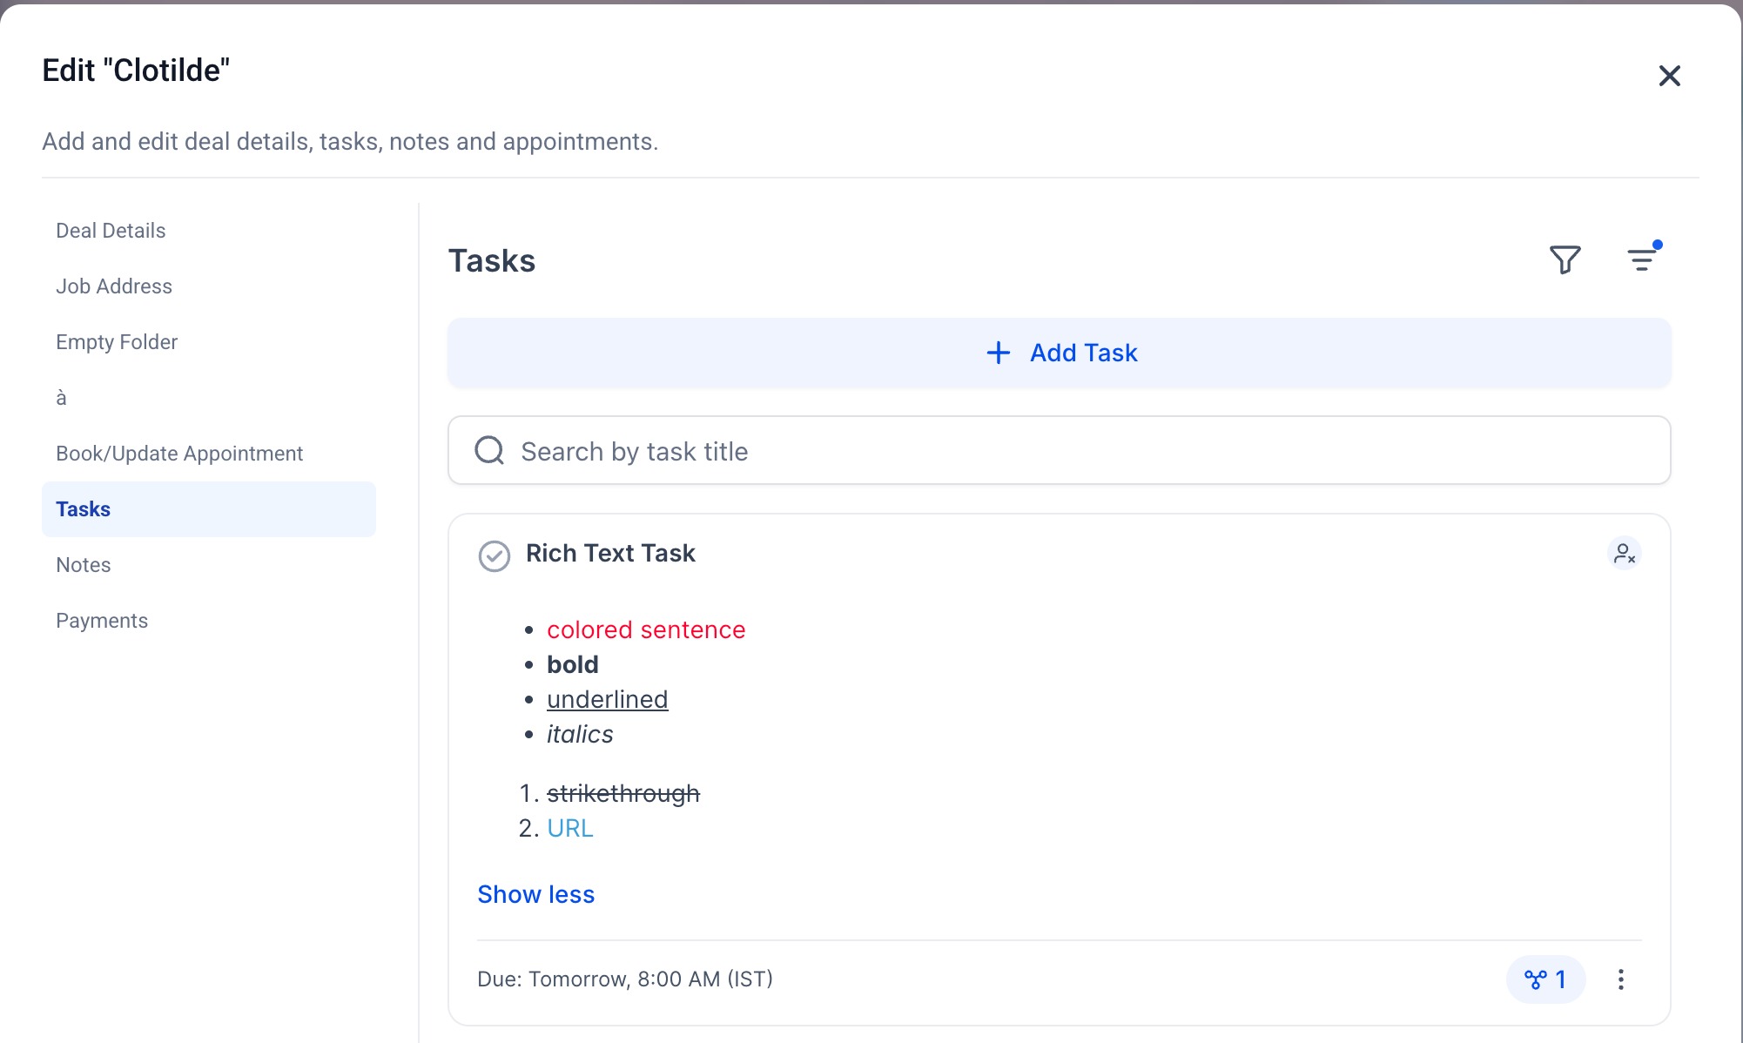Click the search magnifier icon
Screen dimensions: 1743x1043
coord(489,451)
